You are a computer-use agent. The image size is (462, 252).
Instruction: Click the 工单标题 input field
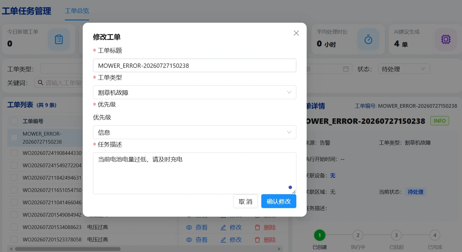pyautogui.click(x=194, y=66)
